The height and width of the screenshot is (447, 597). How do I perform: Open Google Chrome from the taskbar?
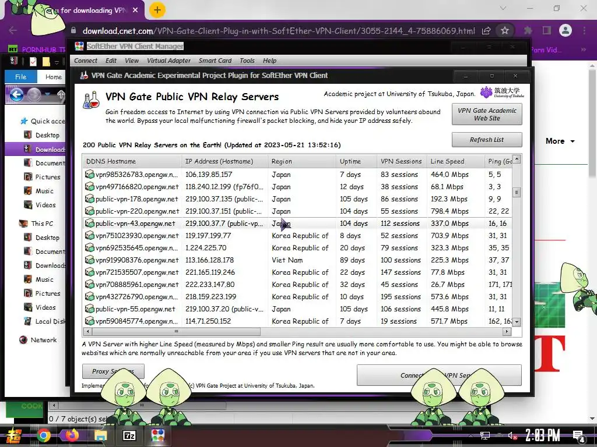tap(43, 435)
